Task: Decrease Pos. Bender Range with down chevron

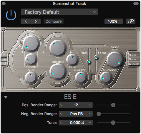Action: pos(62,105)
